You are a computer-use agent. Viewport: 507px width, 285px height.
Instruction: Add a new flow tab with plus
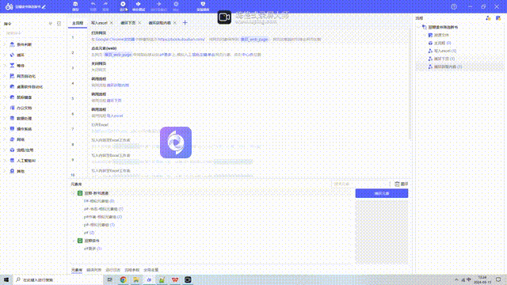[185, 23]
